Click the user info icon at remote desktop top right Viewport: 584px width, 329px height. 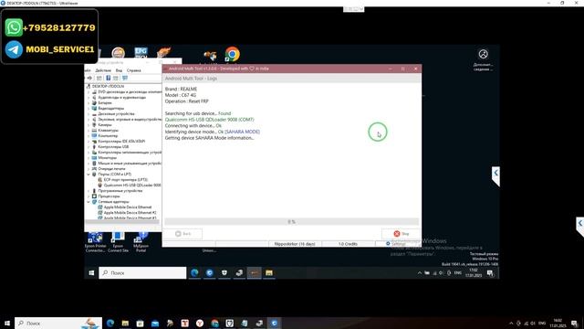coord(483,54)
